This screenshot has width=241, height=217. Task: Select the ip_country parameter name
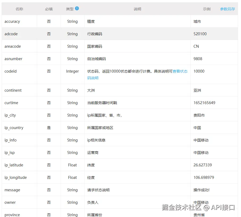(14, 128)
